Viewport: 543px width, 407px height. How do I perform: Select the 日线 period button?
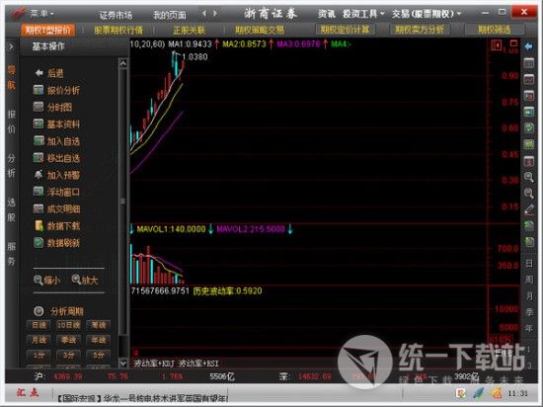[x=39, y=325]
